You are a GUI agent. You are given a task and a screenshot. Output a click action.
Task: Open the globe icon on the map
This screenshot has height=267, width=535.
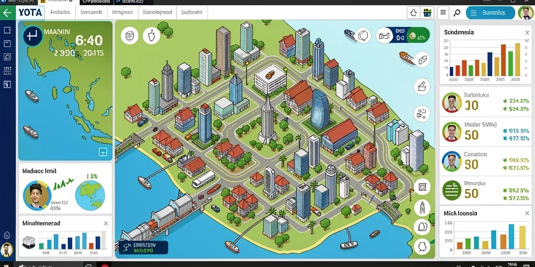pyautogui.click(x=130, y=35)
